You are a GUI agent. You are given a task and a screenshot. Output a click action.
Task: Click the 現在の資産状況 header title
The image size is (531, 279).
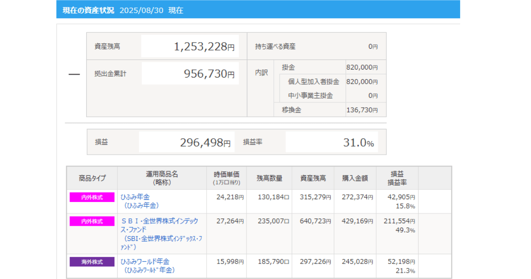point(88,10)
